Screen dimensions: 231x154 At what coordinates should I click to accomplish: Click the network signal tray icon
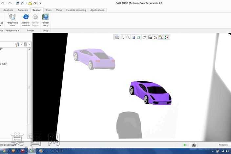222,151
